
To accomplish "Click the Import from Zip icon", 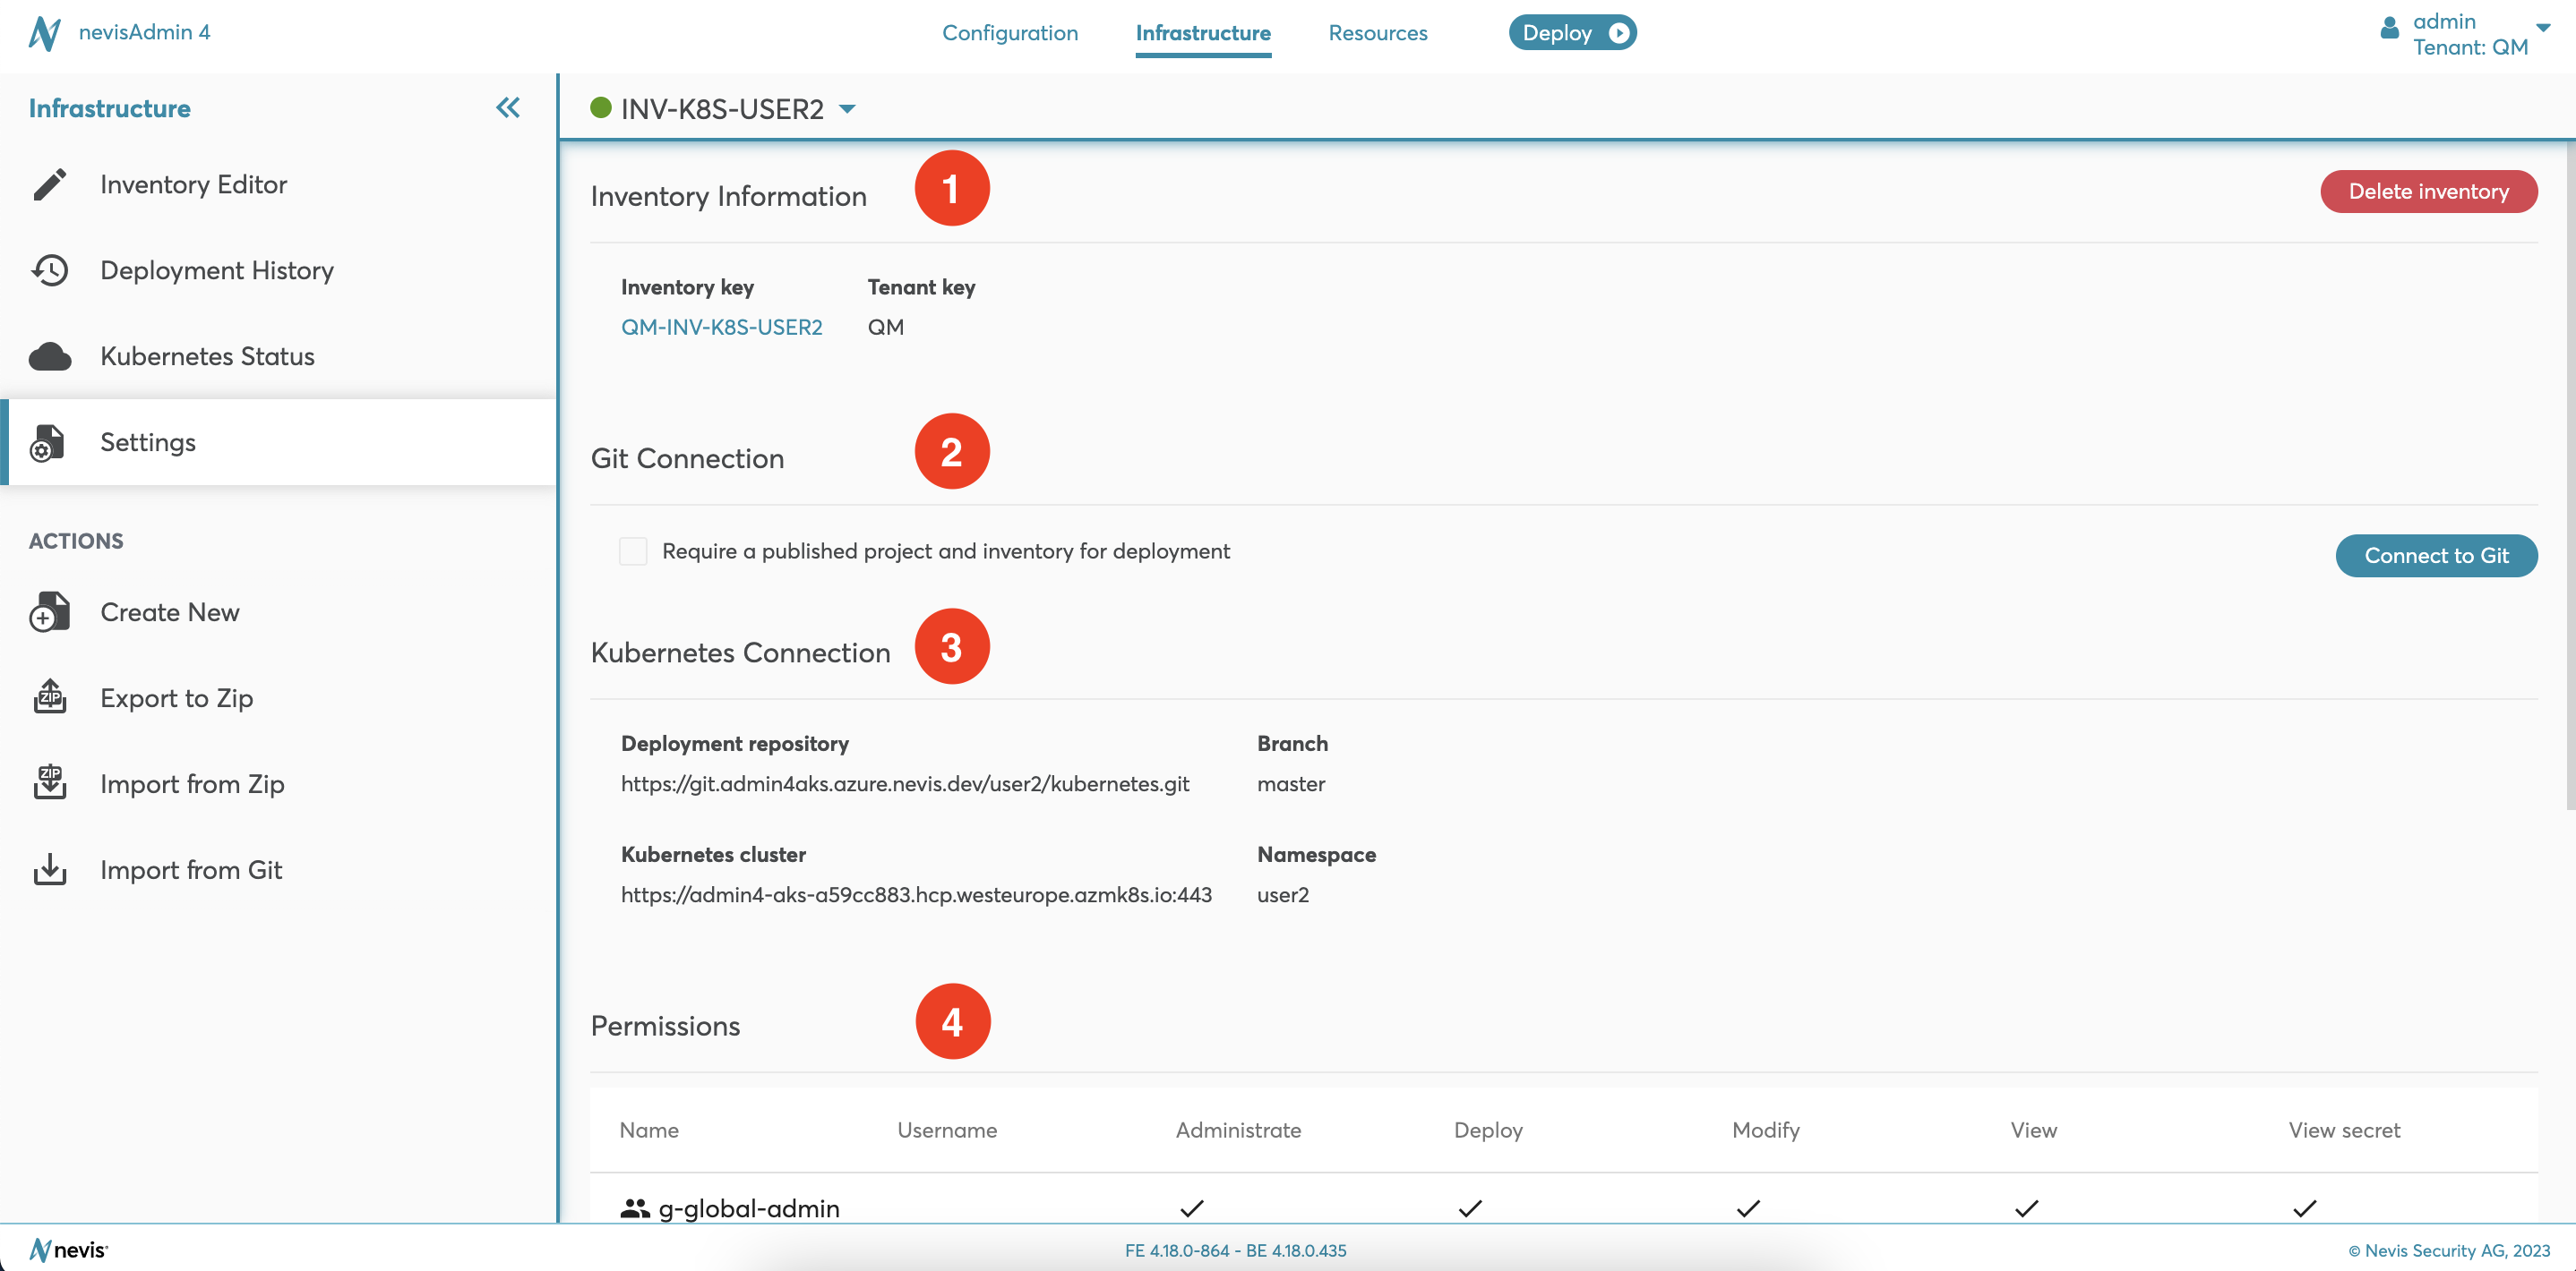I will pyautogui.click(x=49, y=782).
